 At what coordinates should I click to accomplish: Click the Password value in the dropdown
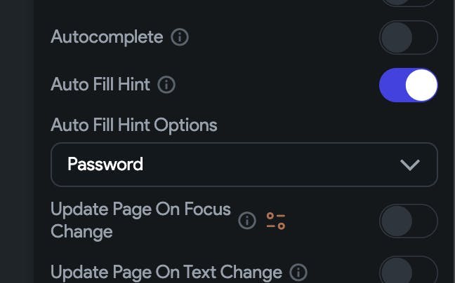(x=105, y=165)
